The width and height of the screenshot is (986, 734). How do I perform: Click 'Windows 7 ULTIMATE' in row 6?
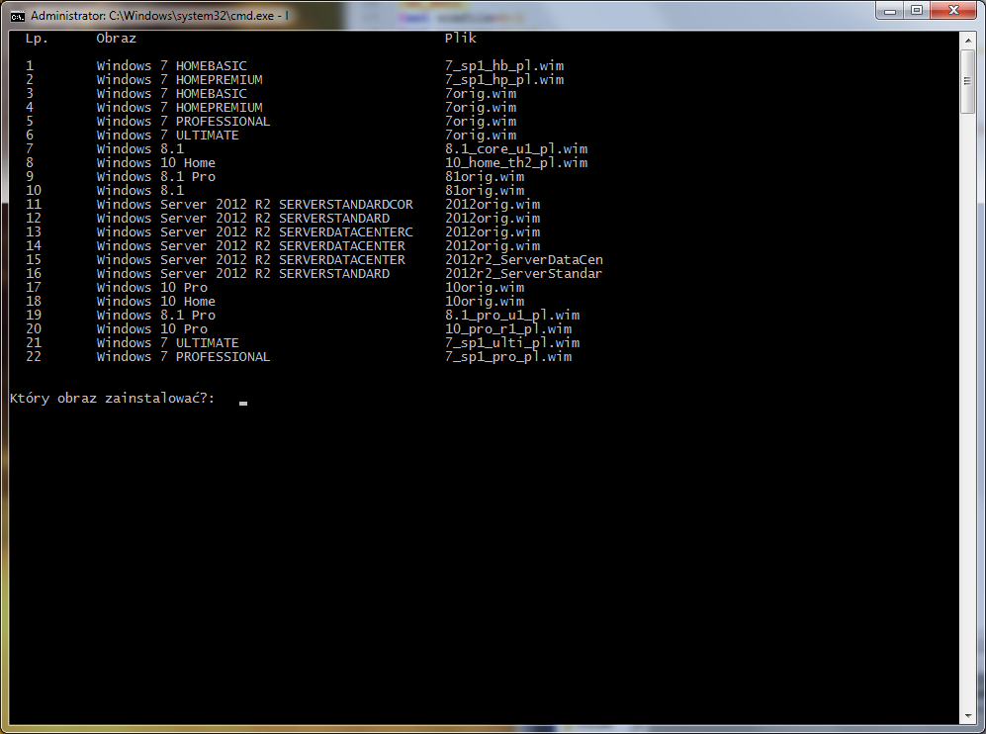point(168,136)
